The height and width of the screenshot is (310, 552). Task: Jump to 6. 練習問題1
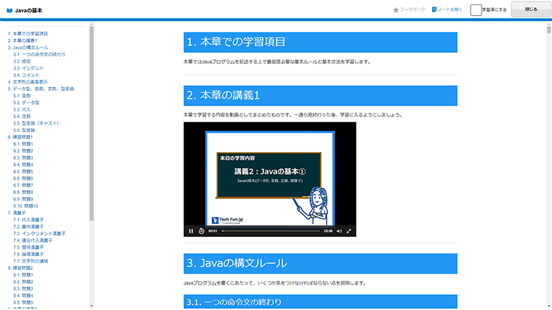[21, 137]
